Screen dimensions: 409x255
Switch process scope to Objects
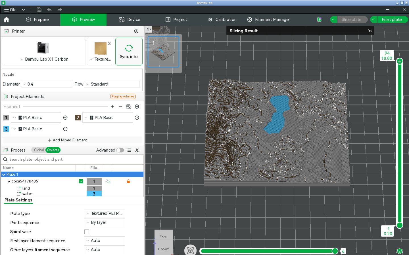pyautogui.click(x=53, y=150)
